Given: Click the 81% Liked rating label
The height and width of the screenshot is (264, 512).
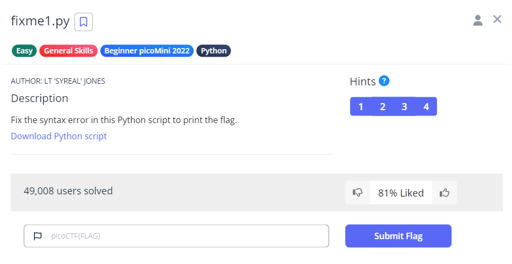Looking at the screenshot, I should [x=401, y=193].
